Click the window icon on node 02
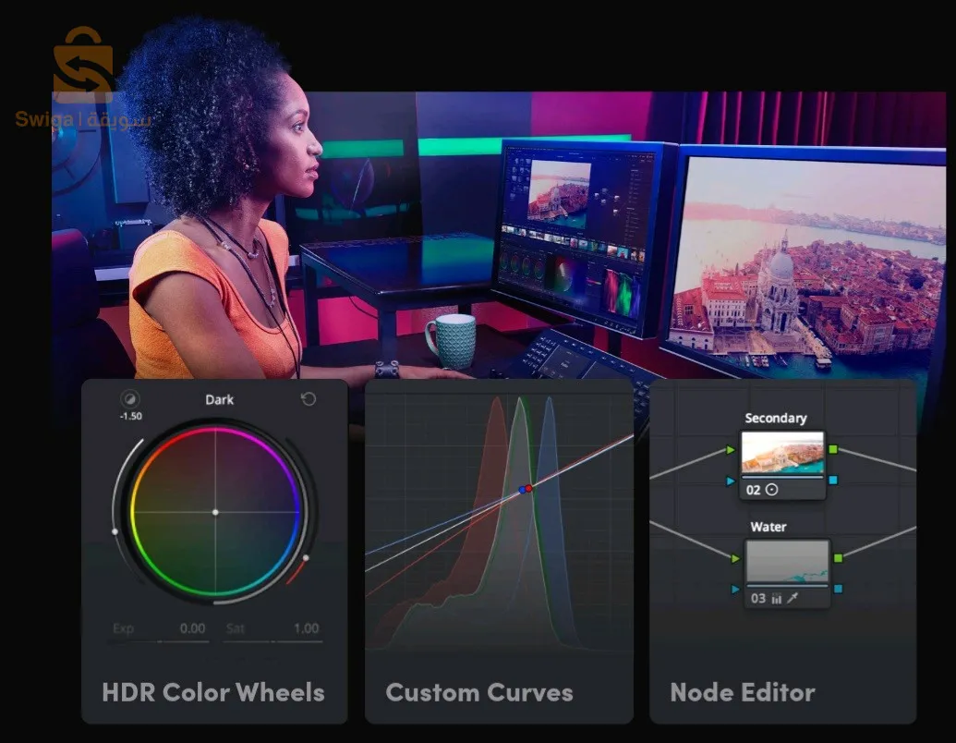This screenshot has width=956, height=743. (x=772, y=490)
